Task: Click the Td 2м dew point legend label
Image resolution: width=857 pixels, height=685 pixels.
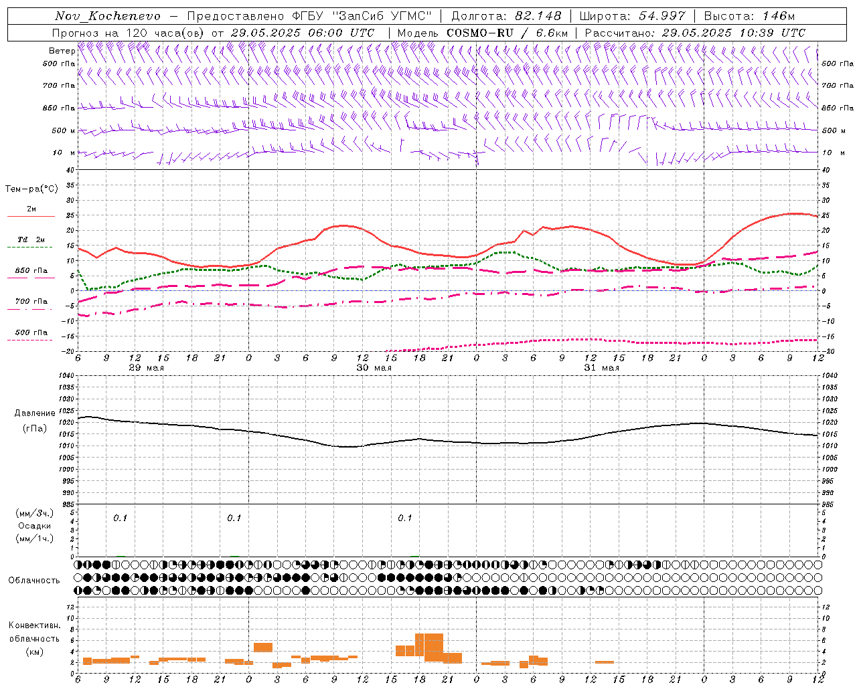Action: coord(31,239)
